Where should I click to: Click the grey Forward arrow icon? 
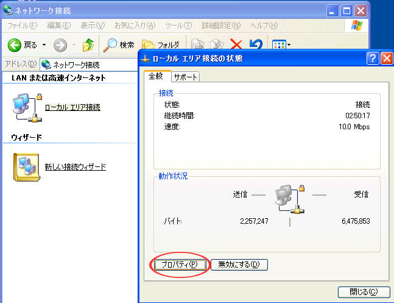tap(60, 45)
